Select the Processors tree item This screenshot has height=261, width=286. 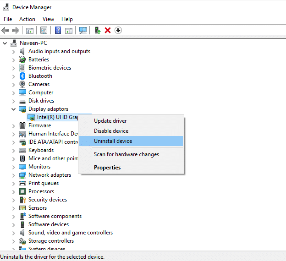click(41, 191)
